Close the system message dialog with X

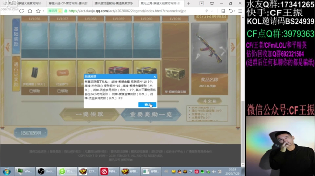coord(154,77)
